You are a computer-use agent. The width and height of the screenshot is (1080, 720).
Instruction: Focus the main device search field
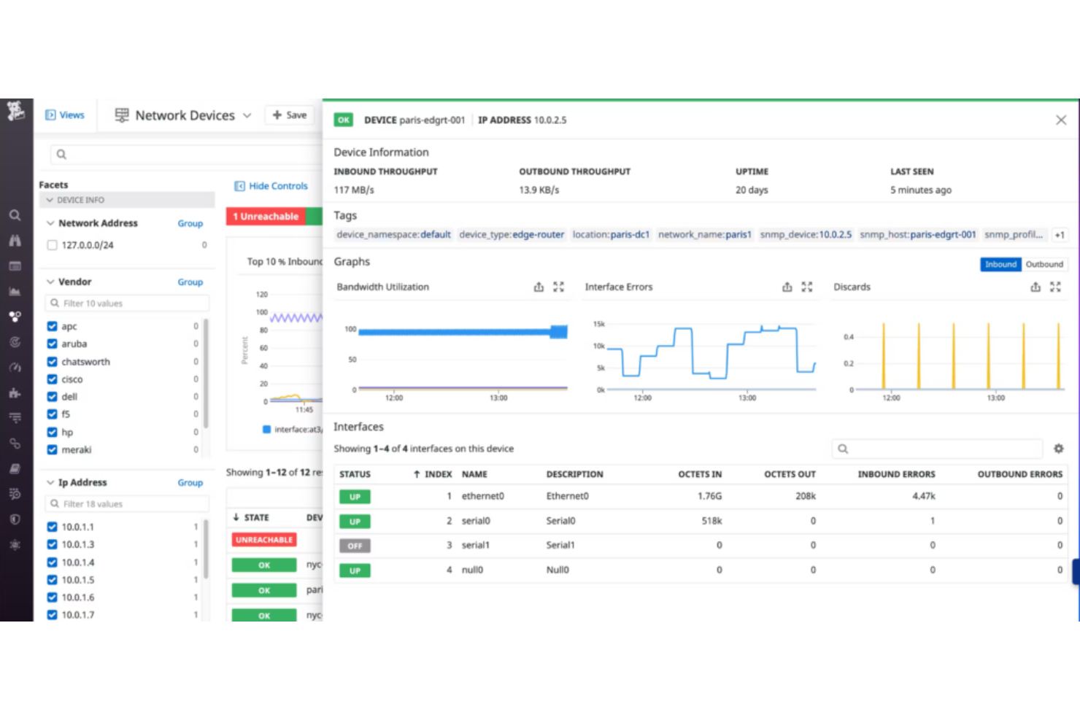(187, 154)
